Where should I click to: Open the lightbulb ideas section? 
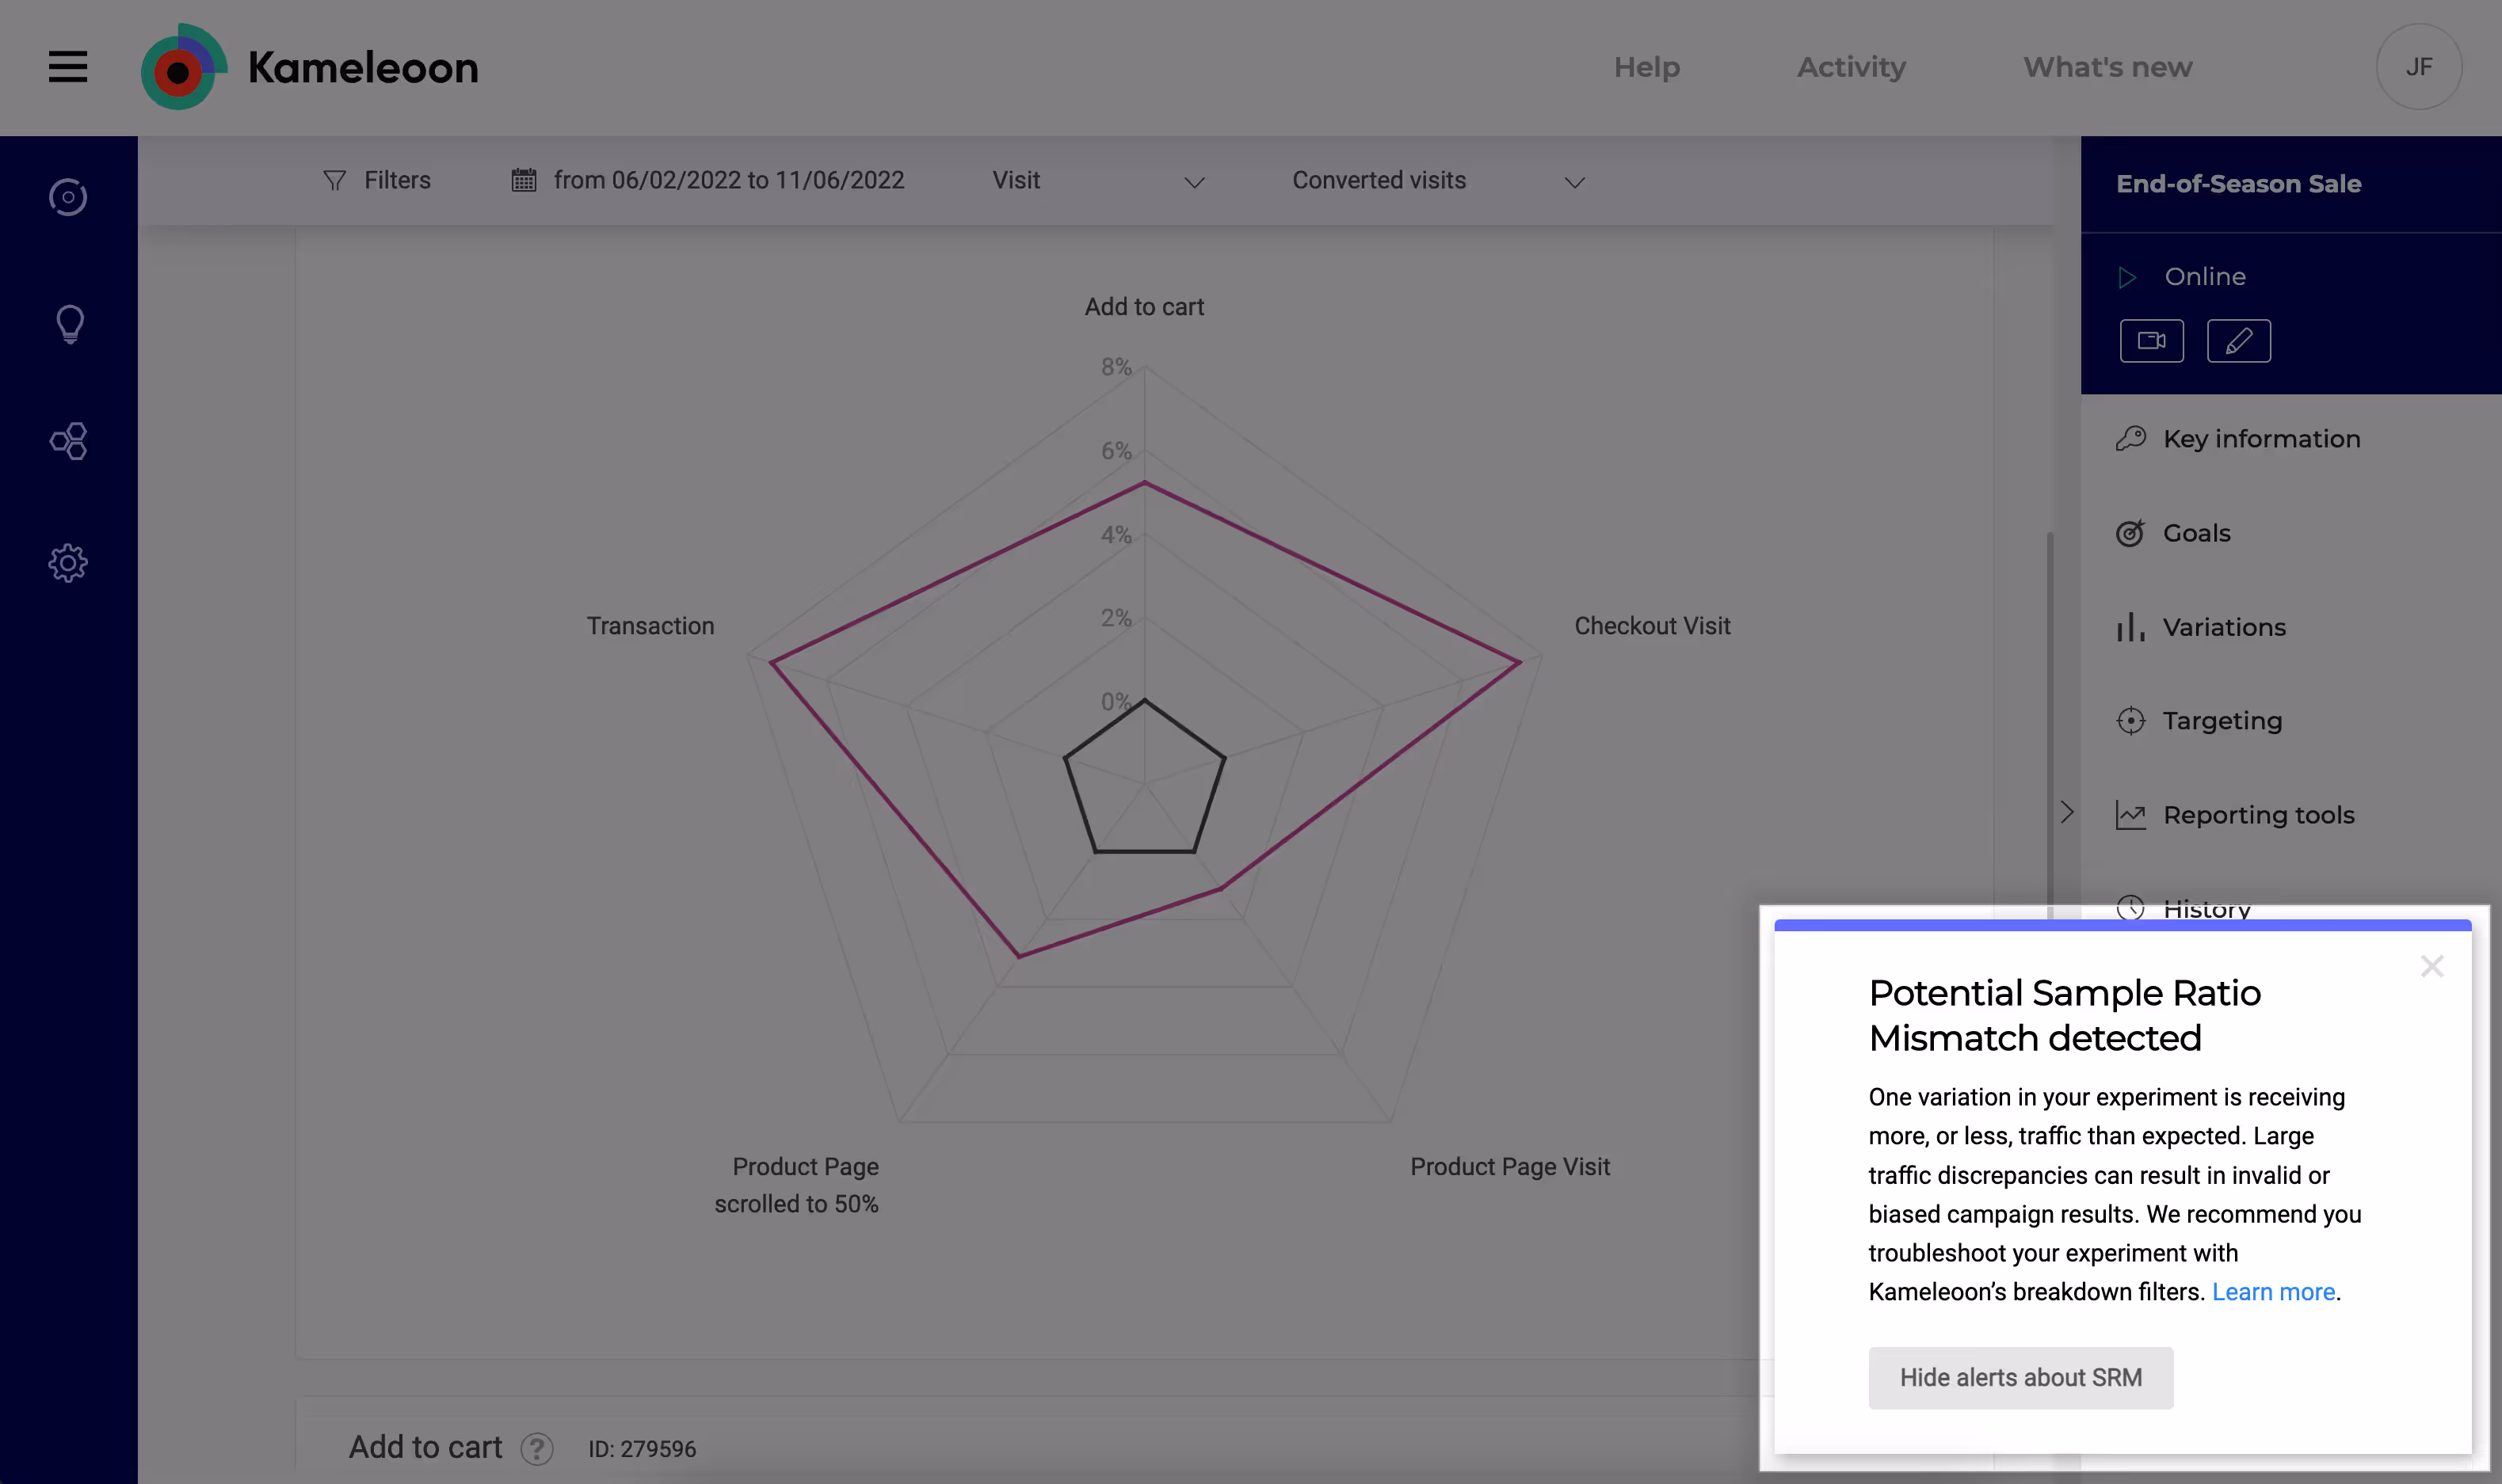click(69, 324)
